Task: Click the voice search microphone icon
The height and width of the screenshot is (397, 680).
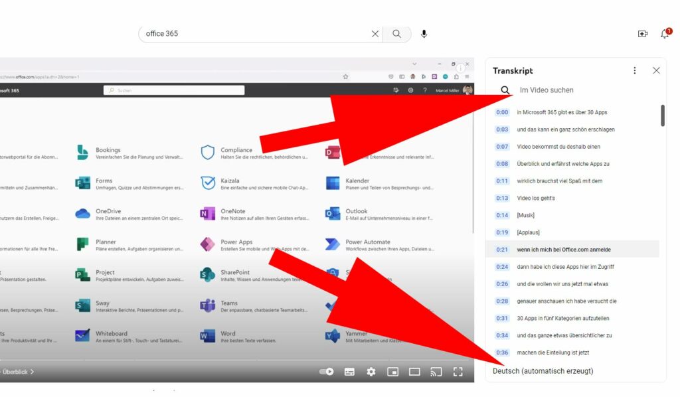Action: click(x=424, y=34)
